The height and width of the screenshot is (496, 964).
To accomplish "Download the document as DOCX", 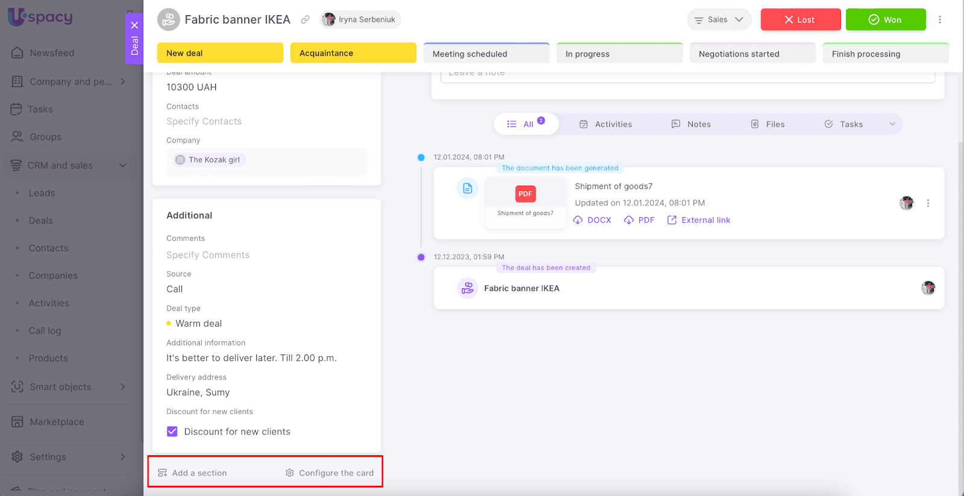I will point(592,220).
